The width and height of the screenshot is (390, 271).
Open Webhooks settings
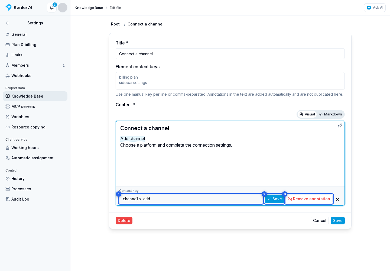click(35, 76)
